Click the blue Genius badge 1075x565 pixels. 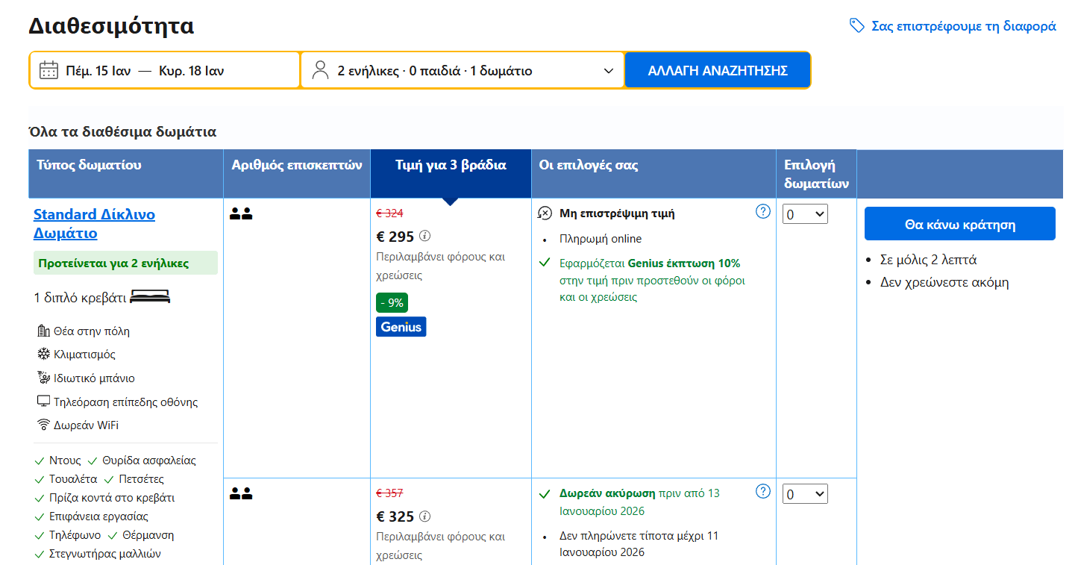(x=401, y=327)
